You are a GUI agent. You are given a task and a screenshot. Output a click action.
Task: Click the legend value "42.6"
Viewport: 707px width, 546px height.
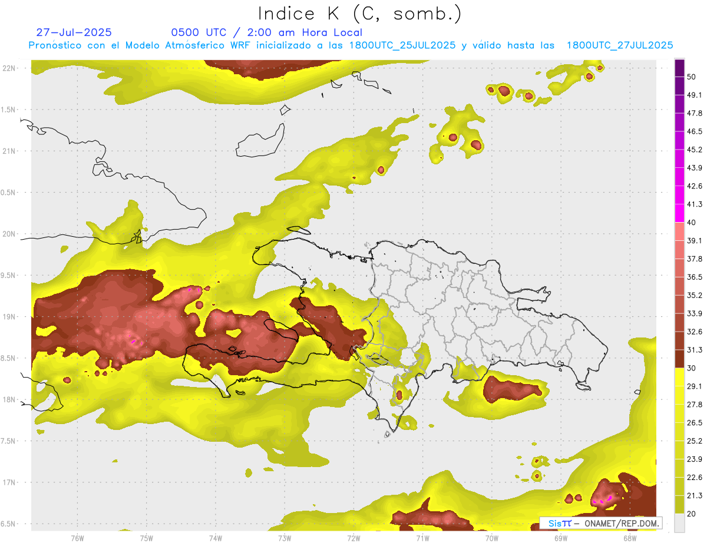pyautogui.click(x=695, y=186)
